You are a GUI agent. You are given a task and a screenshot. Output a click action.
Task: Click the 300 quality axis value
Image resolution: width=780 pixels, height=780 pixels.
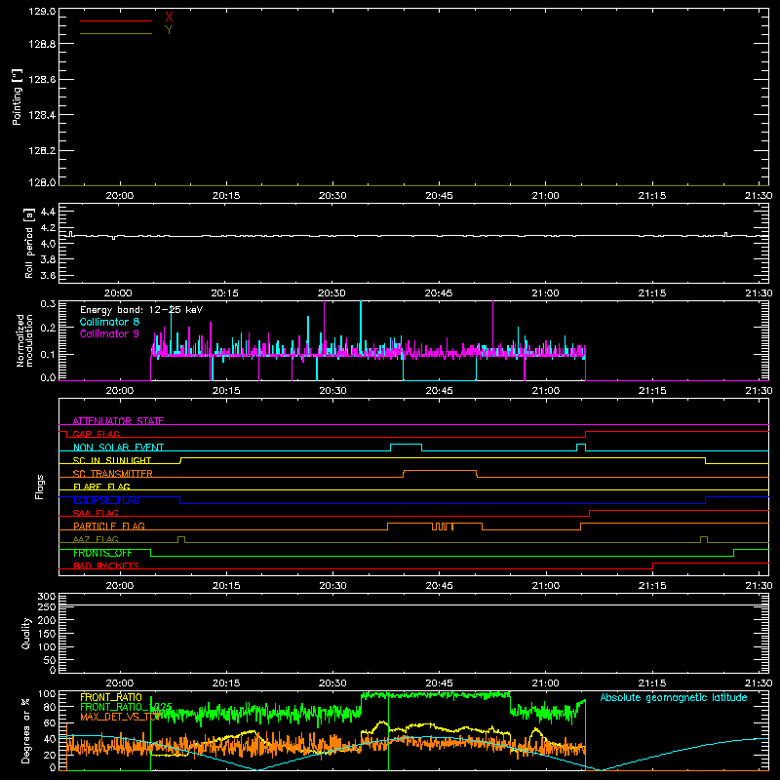[47, 597]
